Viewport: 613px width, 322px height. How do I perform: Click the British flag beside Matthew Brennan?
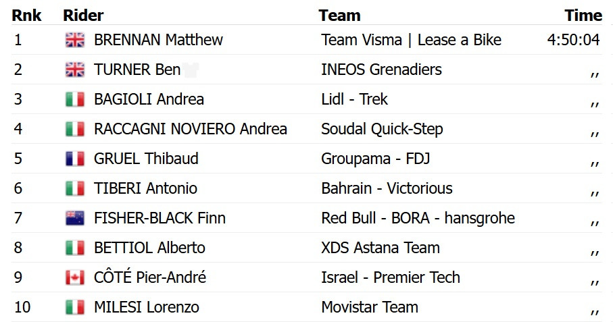(x=74, y=40)
